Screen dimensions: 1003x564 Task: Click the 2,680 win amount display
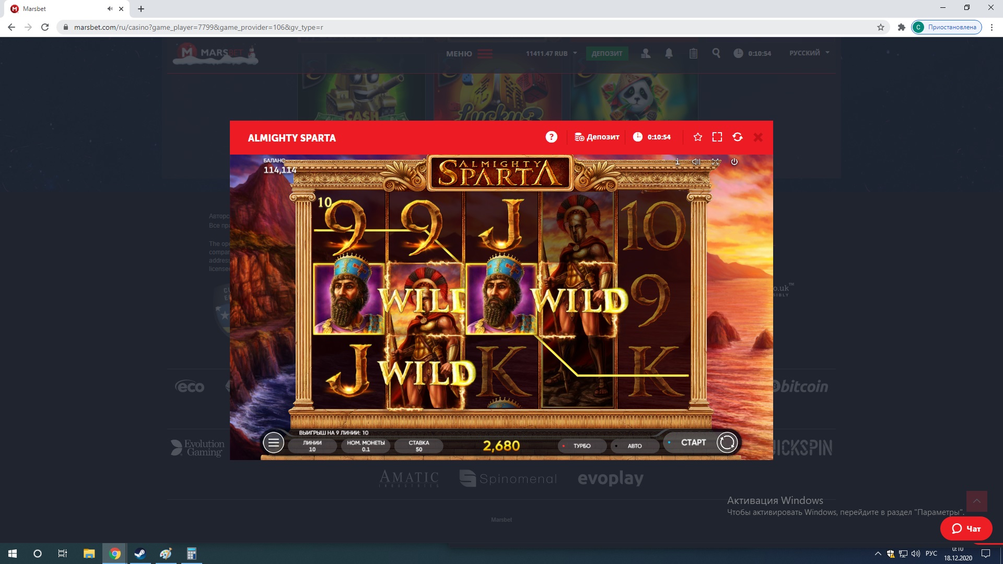[x=501, y=445]
